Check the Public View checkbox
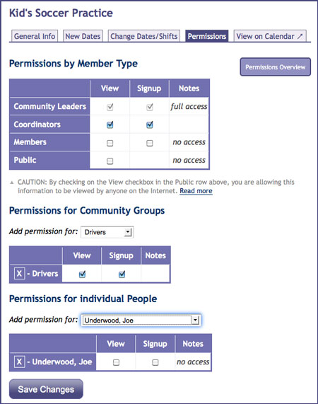The width and height of the screenshot is (318, 404). coord(110,161)
